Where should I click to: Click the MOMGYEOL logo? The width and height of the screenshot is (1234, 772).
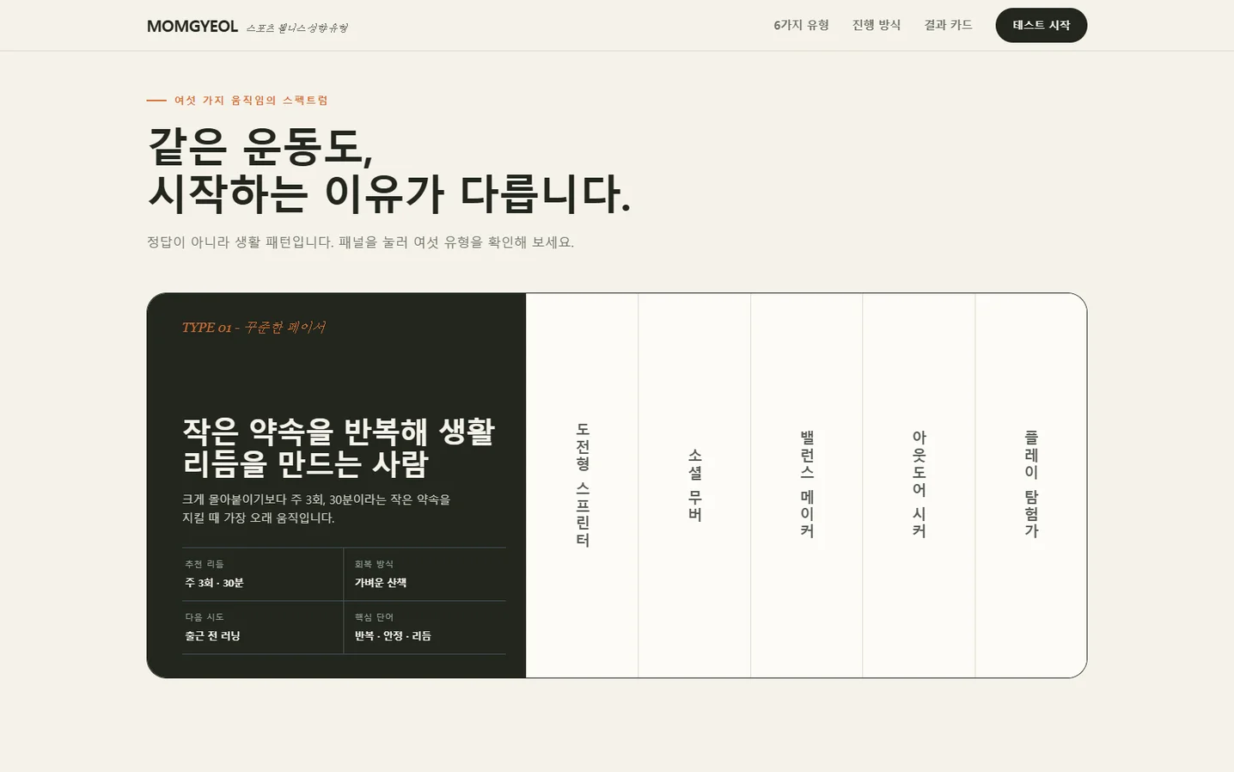[192, 26]
